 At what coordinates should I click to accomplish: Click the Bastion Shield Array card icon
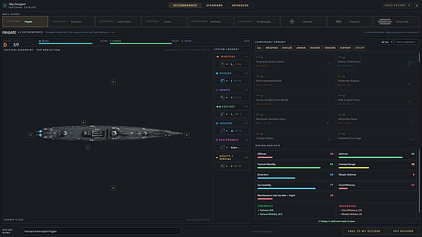coord(411,64)
